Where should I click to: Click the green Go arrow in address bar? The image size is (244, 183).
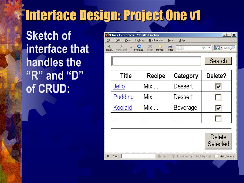click(x=203, y=48)
